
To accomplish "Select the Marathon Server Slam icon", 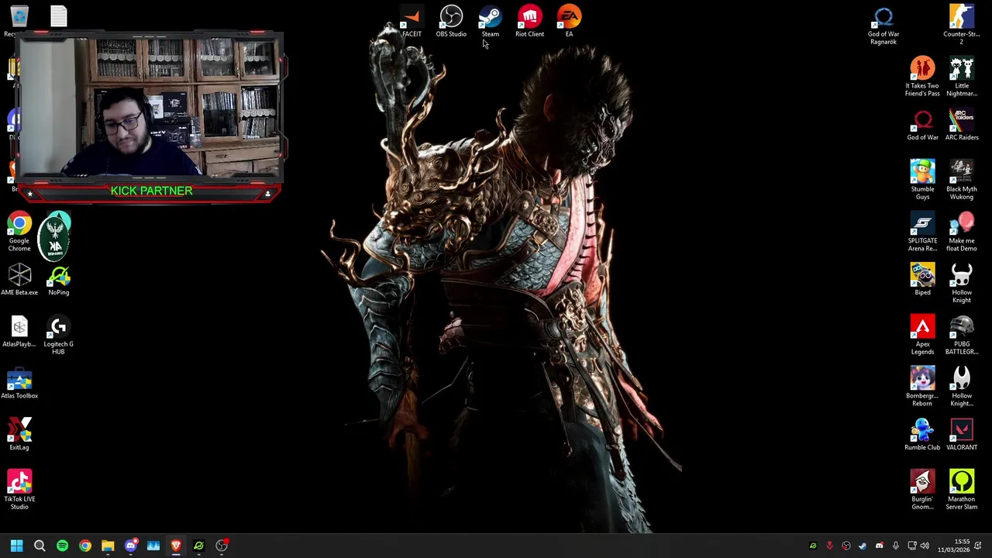I will [961, 490].
